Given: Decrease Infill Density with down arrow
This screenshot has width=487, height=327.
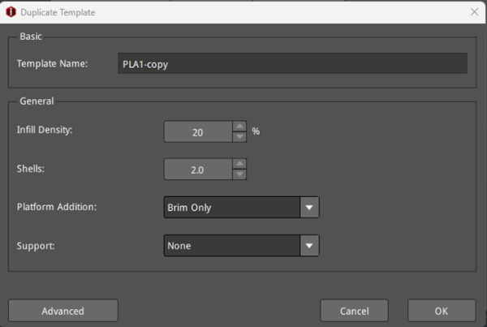Looking at the screenshot, I should 239,137.
